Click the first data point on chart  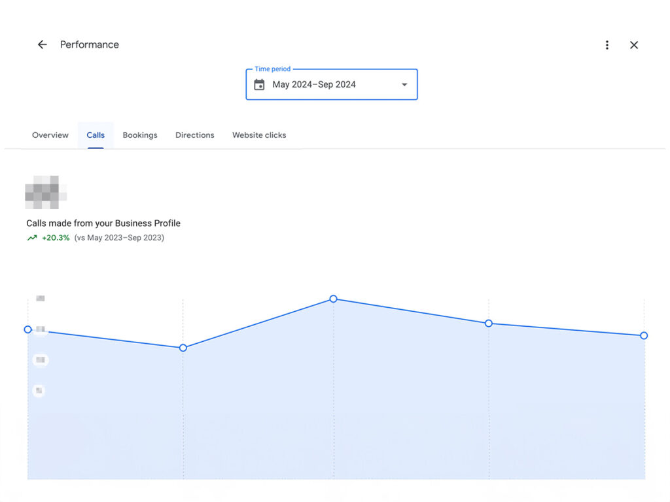click(28, 329)
